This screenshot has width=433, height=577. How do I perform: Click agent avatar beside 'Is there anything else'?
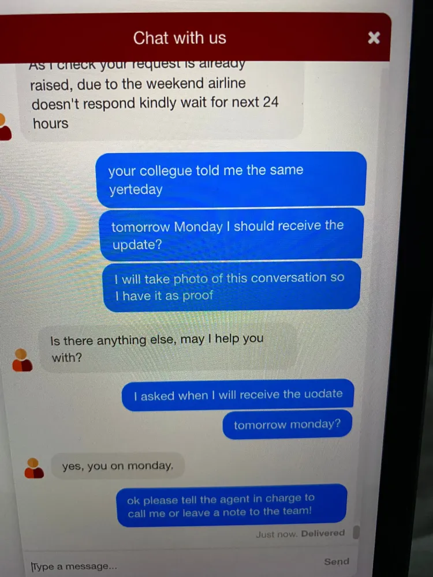click(22, 360)
